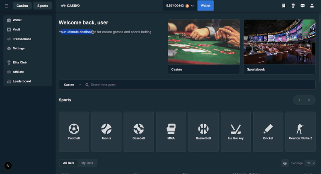Select the Football sport tile
321x174 pixels.
click(x=74, y=132)
